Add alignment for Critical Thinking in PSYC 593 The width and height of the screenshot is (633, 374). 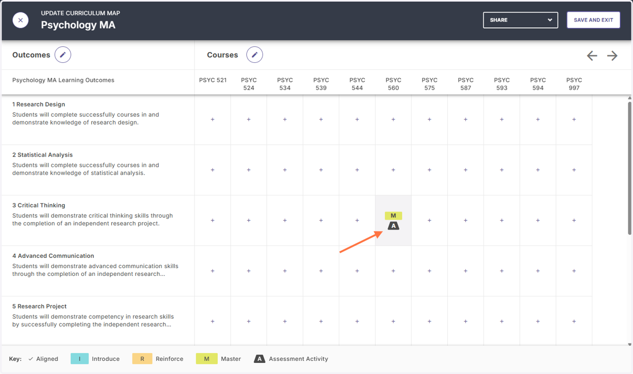pos(502,220)
